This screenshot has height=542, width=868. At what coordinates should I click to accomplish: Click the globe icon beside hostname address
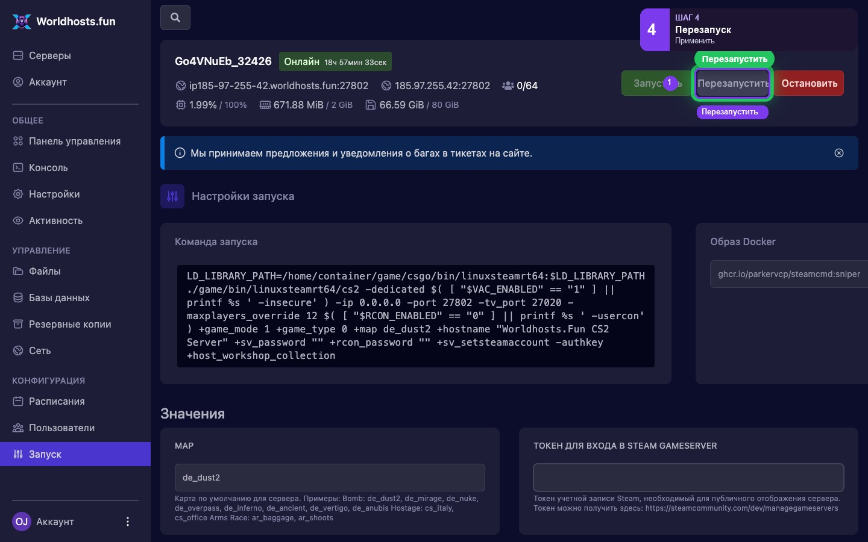point(180,86)
